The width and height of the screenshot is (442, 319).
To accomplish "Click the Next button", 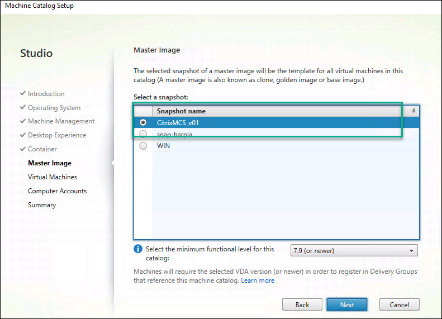I will tap(346, 304).
